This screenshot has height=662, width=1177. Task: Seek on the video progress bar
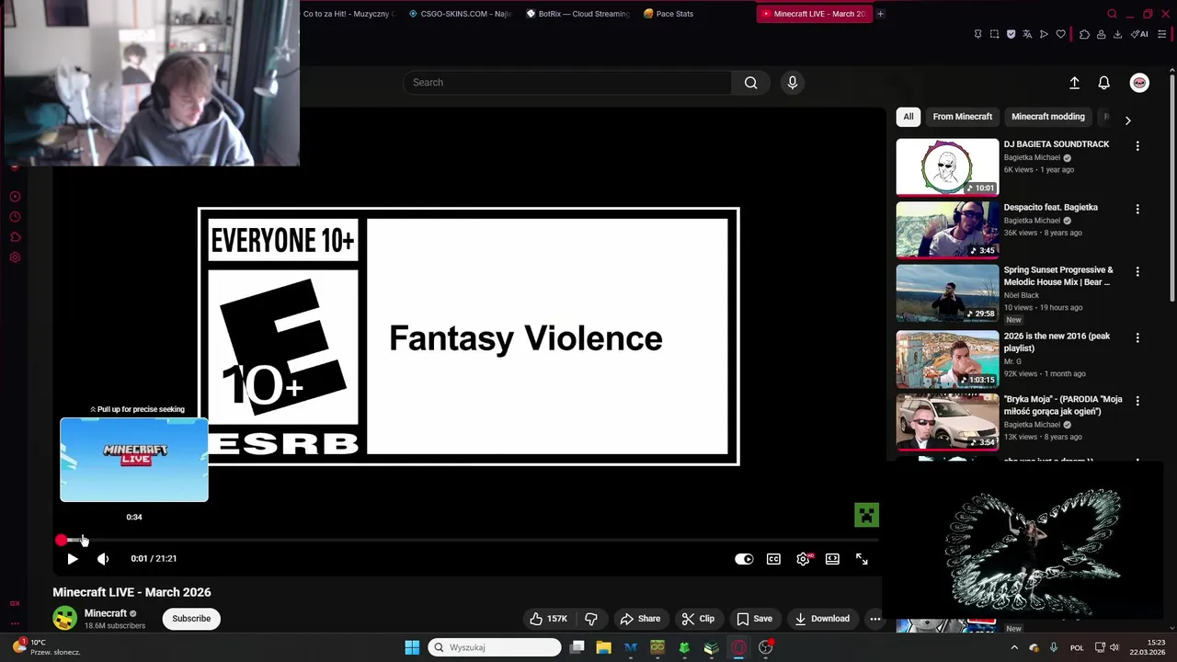(469, 540)
